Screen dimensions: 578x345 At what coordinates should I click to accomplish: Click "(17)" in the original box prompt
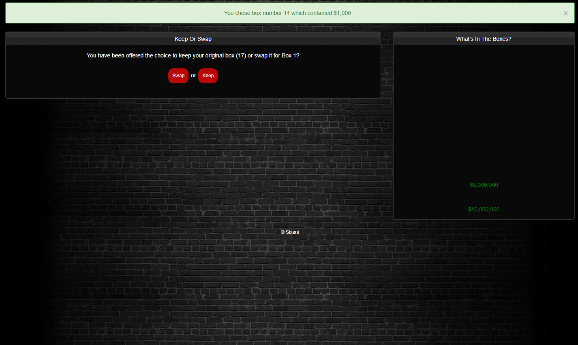click(x=241, y=55)
